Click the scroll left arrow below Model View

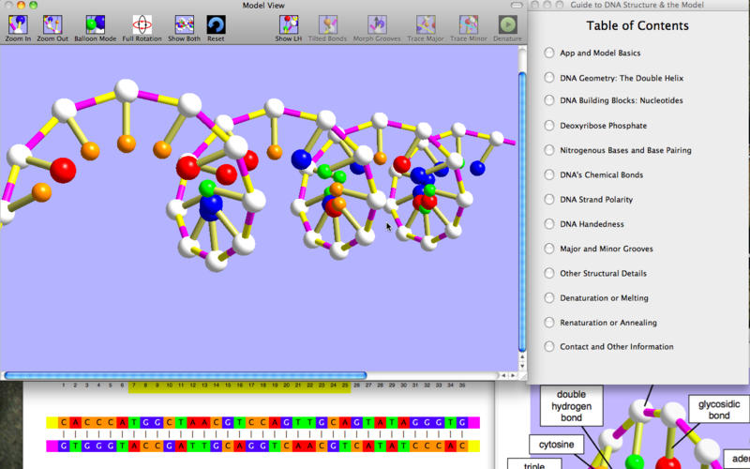tap(503, 376)
